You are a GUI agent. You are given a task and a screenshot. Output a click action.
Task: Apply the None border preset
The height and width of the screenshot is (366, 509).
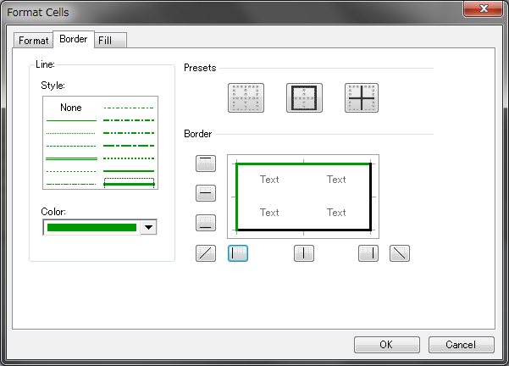246,97
